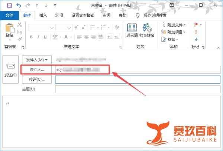223x151 pixels.
Task: Click the 主题 subject input field
Action: tap(138, 89)
